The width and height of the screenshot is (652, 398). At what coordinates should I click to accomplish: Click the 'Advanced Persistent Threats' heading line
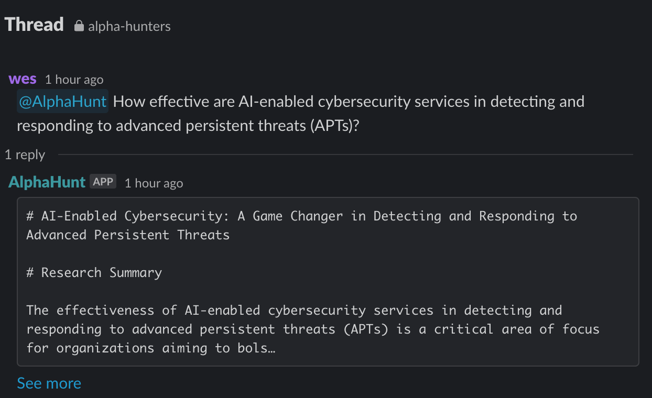point(128,235)
